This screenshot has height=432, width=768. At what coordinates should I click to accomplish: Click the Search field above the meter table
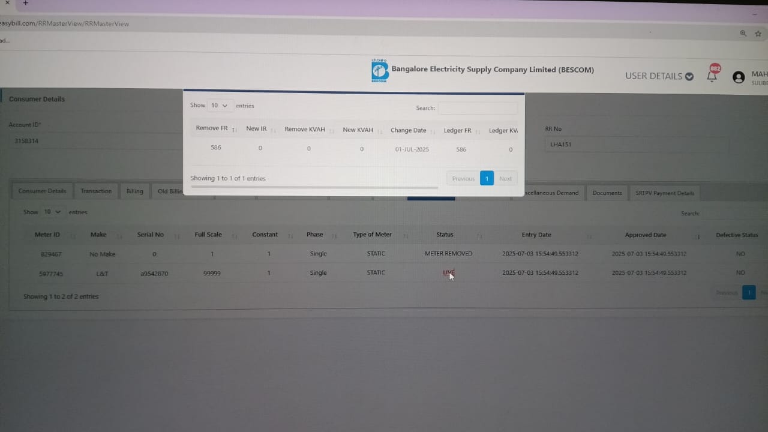735,214
